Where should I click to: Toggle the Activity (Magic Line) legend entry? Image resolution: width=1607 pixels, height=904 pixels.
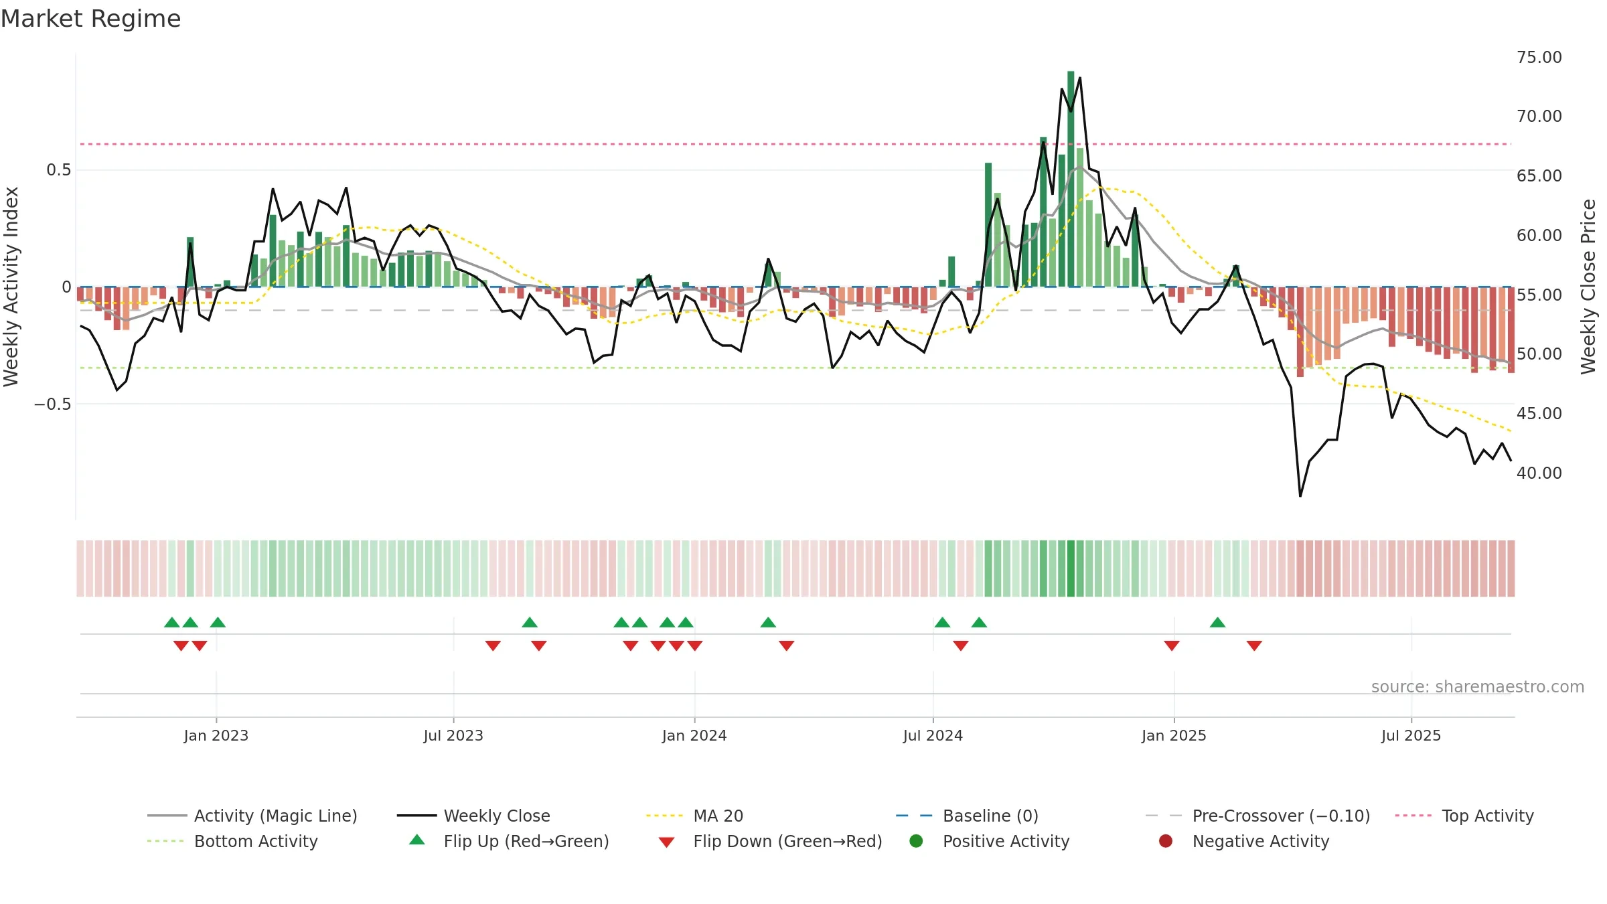(x=252, y=816)
